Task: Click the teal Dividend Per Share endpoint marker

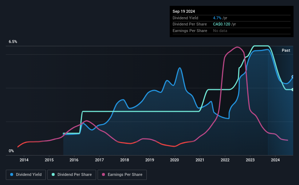Action: pos(293,90)
